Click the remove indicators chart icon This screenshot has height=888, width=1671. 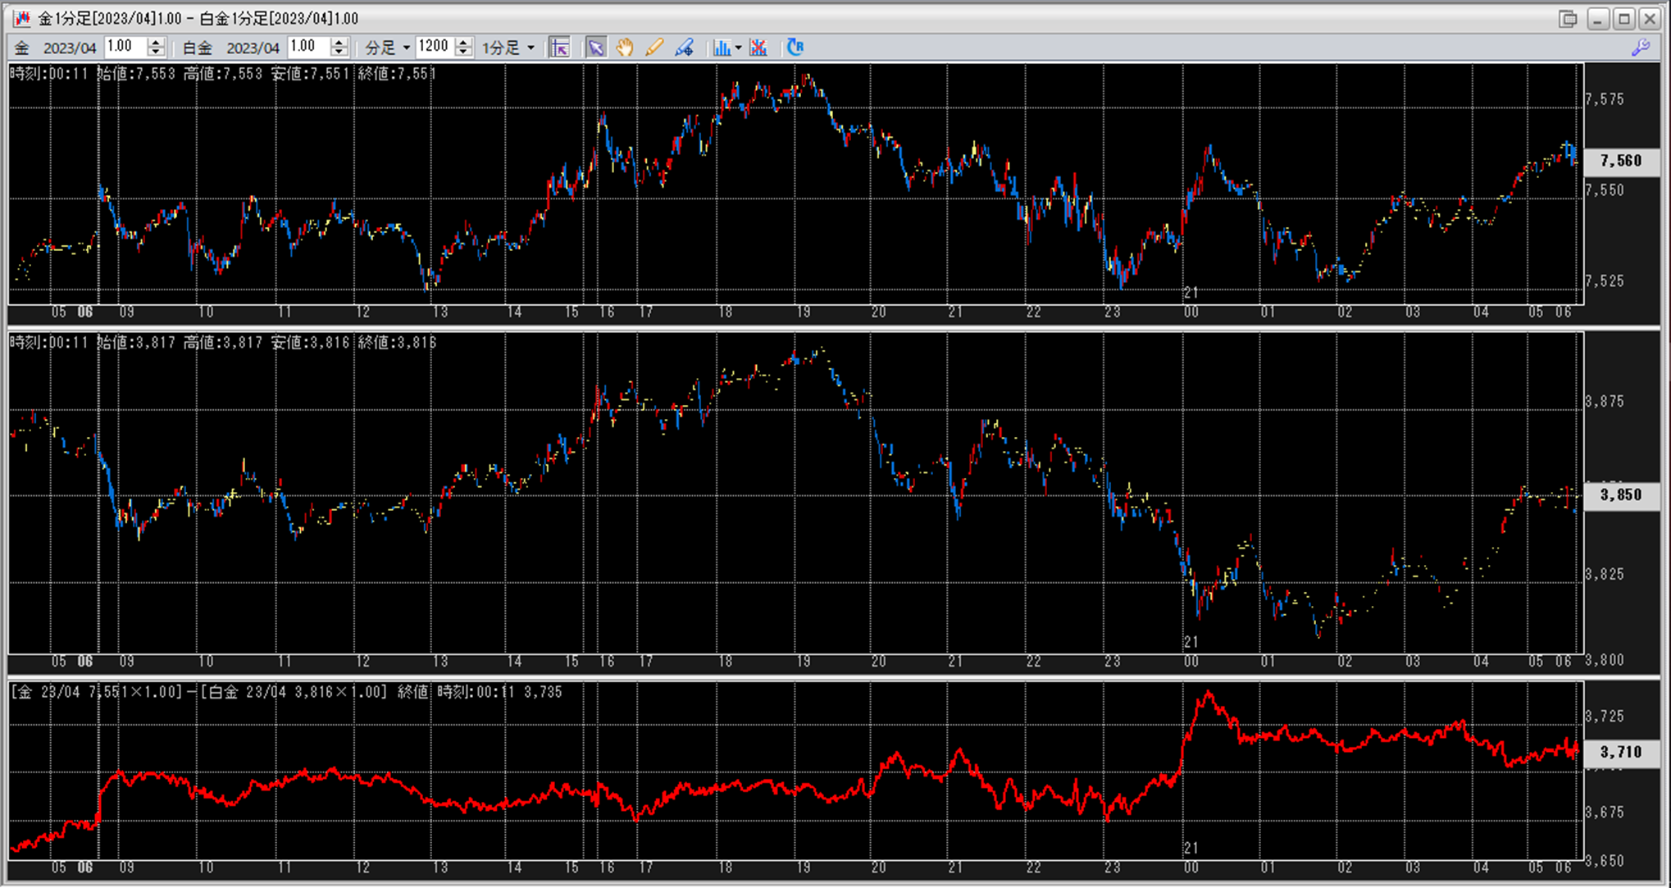pos(758,48)
